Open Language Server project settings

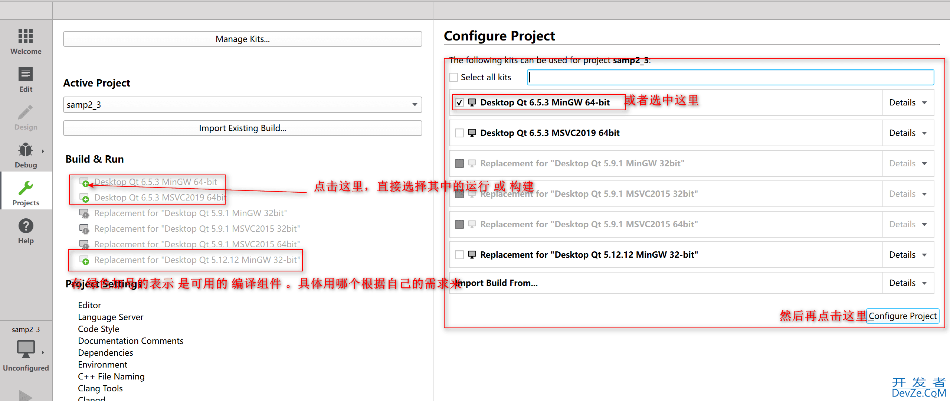(x=111, y=317)
